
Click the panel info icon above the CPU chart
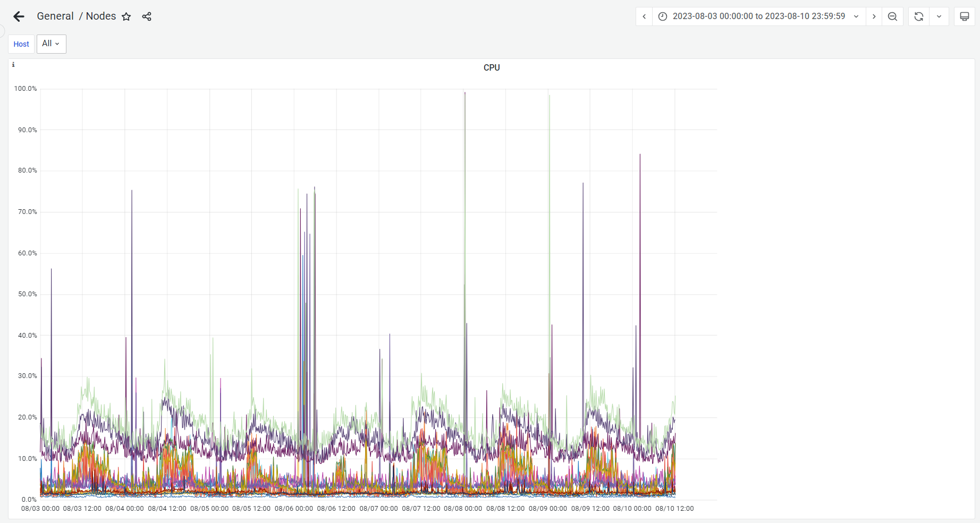click(13, 64)
